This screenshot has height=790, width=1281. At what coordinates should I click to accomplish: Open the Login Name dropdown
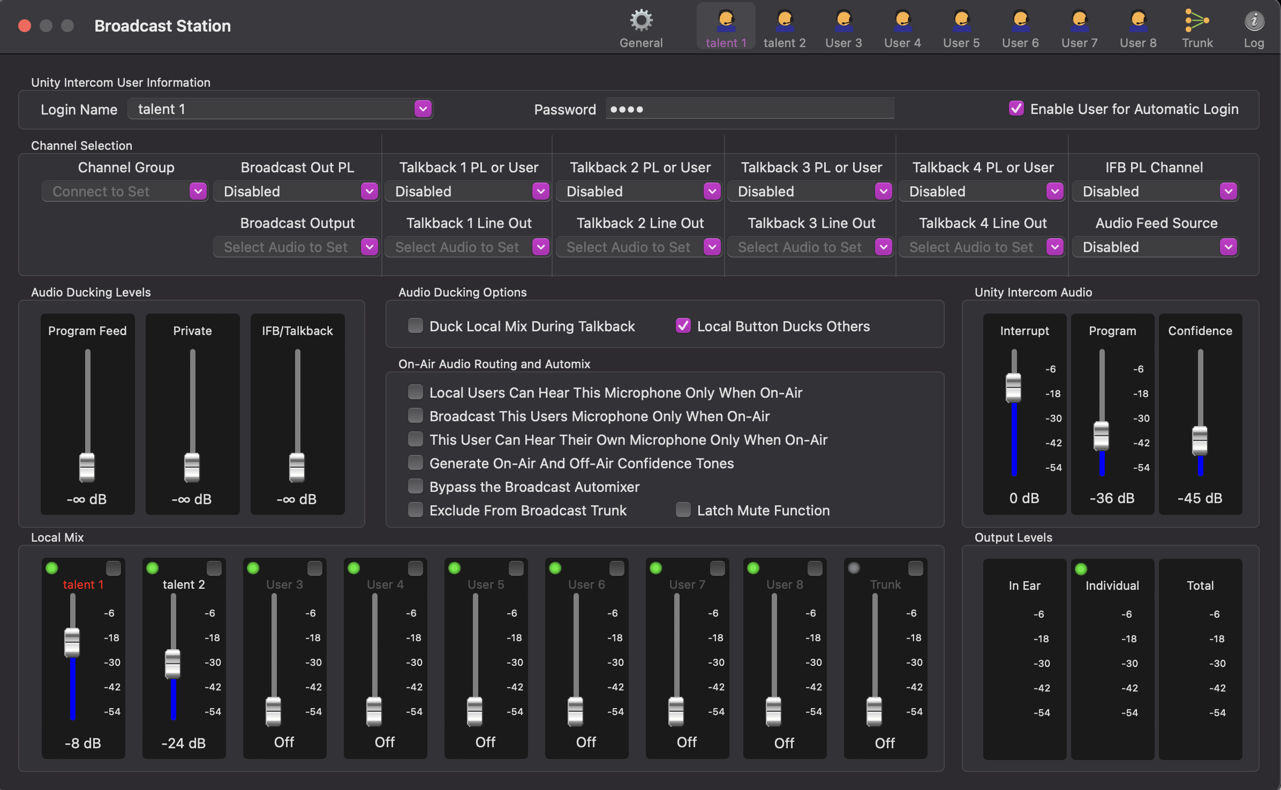click(423, 109)
